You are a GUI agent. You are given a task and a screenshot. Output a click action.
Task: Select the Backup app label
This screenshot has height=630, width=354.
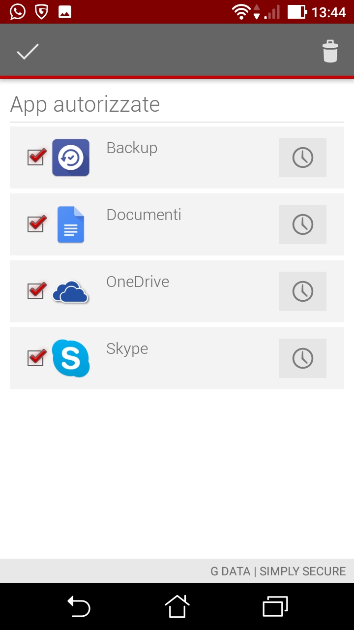click(132, 148)
